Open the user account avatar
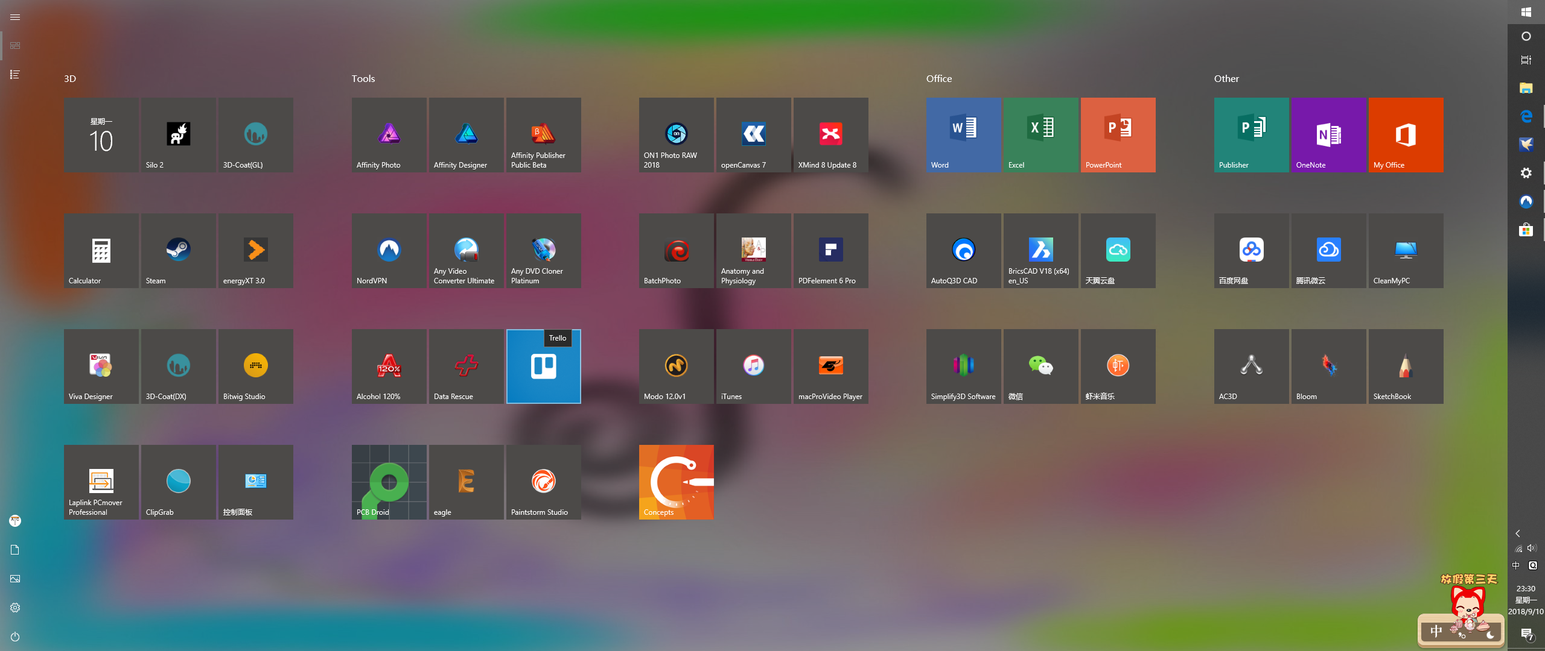This screenshot has height=651, width=1545. (x=15, y=521)
